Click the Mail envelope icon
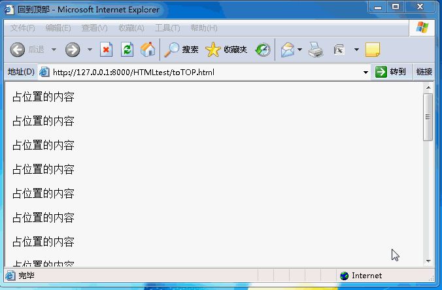442x290 pixels. click(x=288, y=50)
